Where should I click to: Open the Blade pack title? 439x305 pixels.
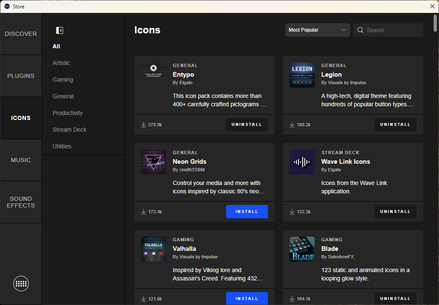(x=330, y=249)
